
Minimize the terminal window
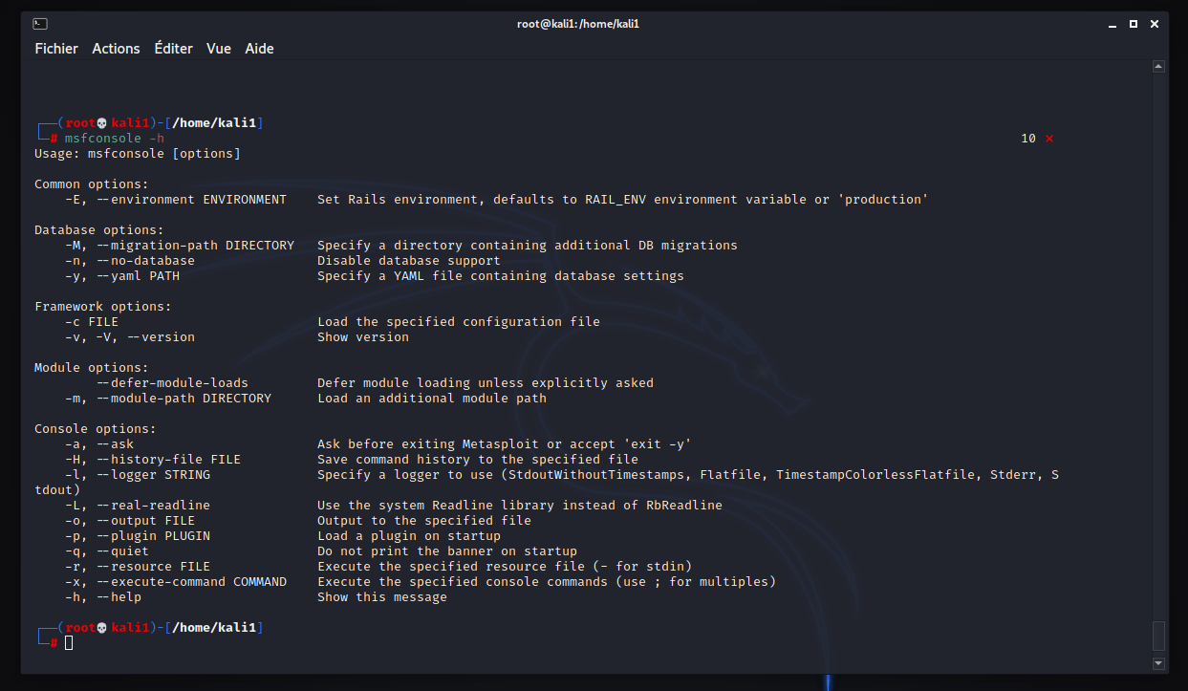[1112, 24]
